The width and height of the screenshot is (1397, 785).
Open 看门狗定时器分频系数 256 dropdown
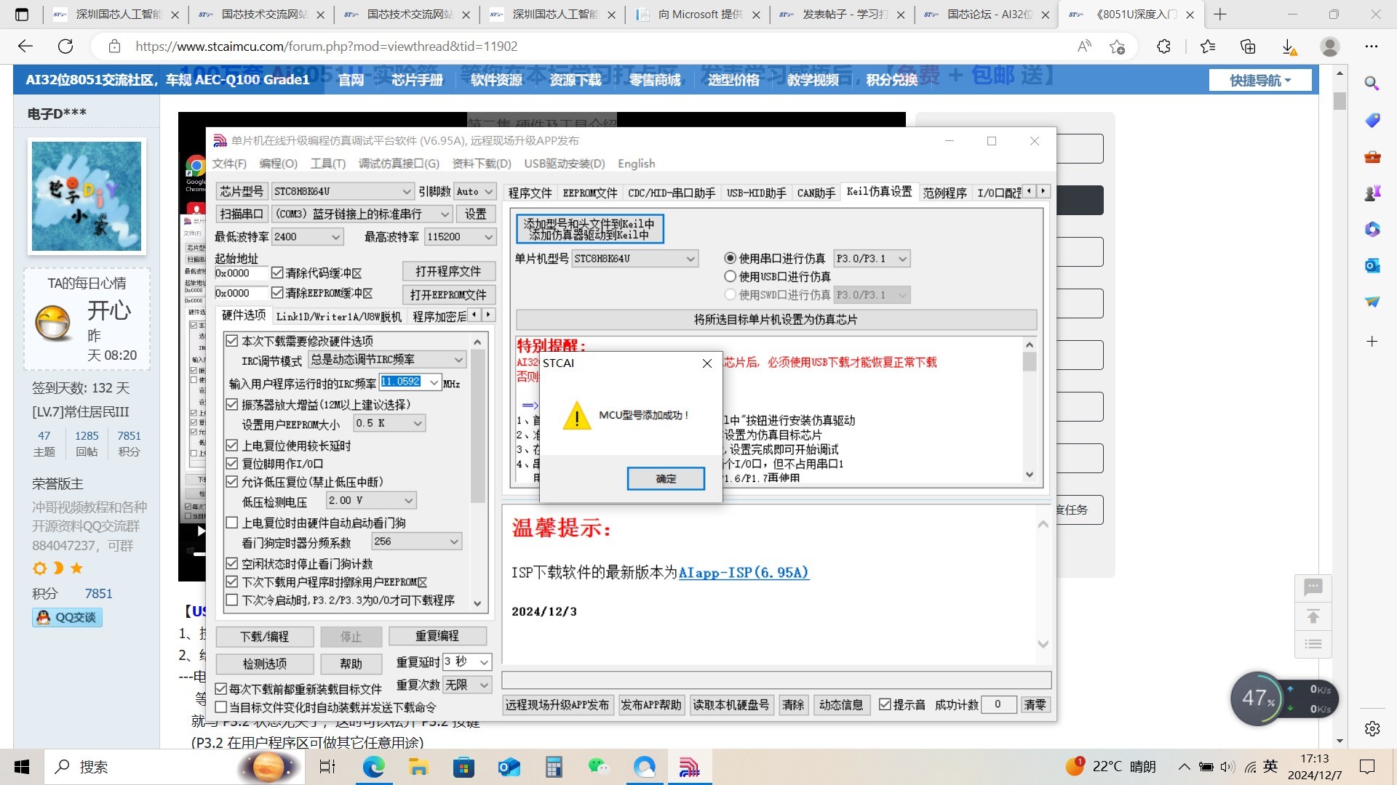click(416, 542)
